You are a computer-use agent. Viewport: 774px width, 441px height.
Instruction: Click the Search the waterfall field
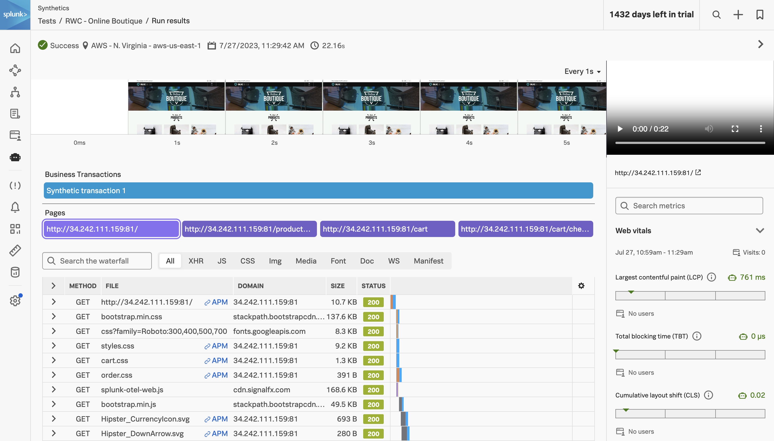97,261
